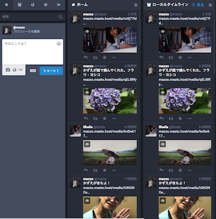Open more menu on Sheila's ホーム post
This screenshot has height=219, width=216.
tap(114, 170)
